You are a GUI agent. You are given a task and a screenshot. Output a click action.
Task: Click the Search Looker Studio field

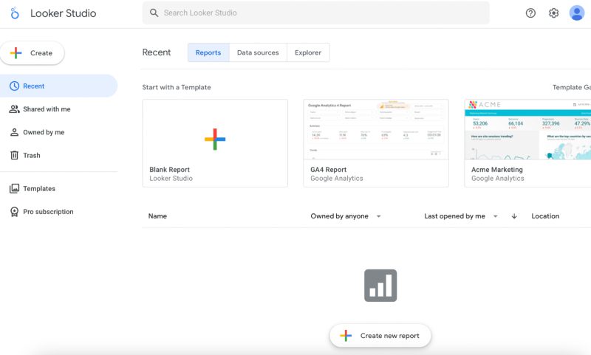click(316, 13)
